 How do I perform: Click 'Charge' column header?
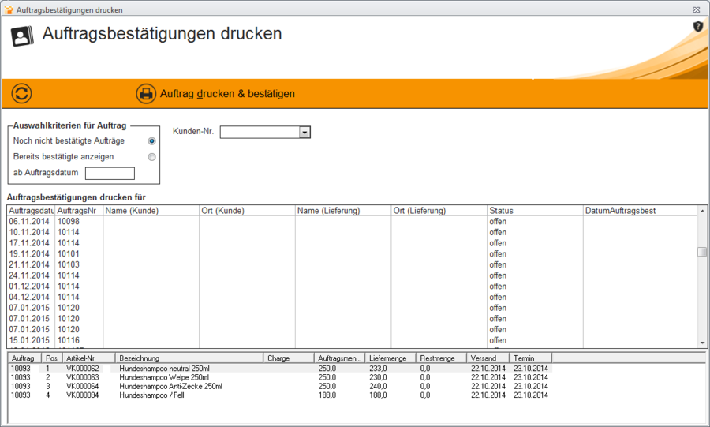coord(289,358)
